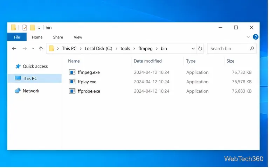Select Network in the navigation pane
Screen dimensions: 269x168
(x=31, y=91)
